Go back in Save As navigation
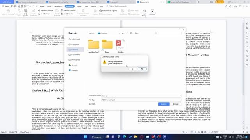 pyautogui.click(x=123, y=33)
